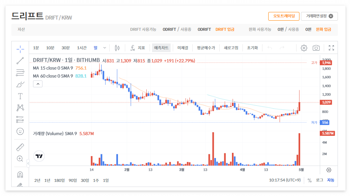Set chart range to 1년

(x=47, y=180)
